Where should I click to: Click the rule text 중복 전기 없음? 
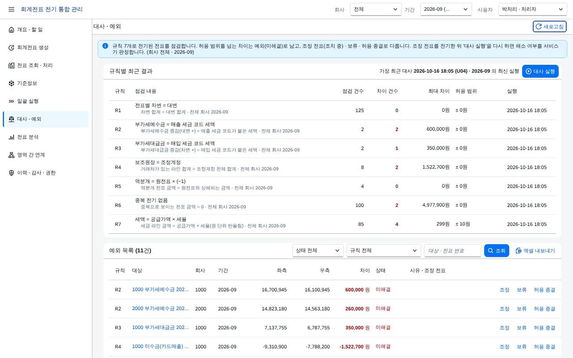[x=151, y=200]
